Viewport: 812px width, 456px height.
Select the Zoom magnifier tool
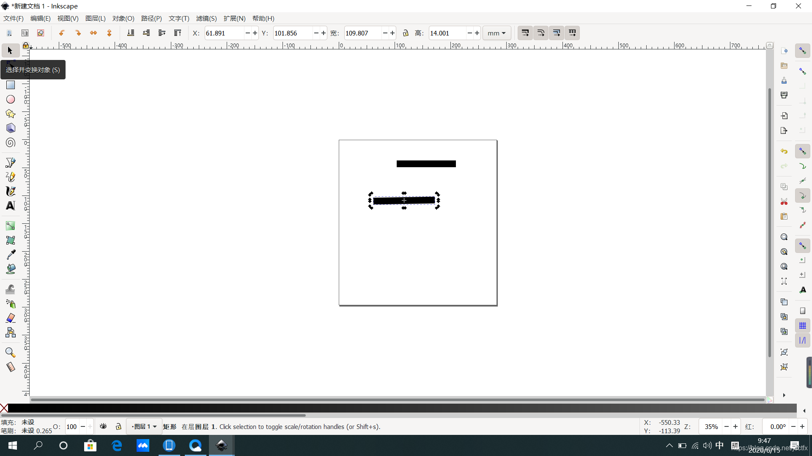coord(11,352)
